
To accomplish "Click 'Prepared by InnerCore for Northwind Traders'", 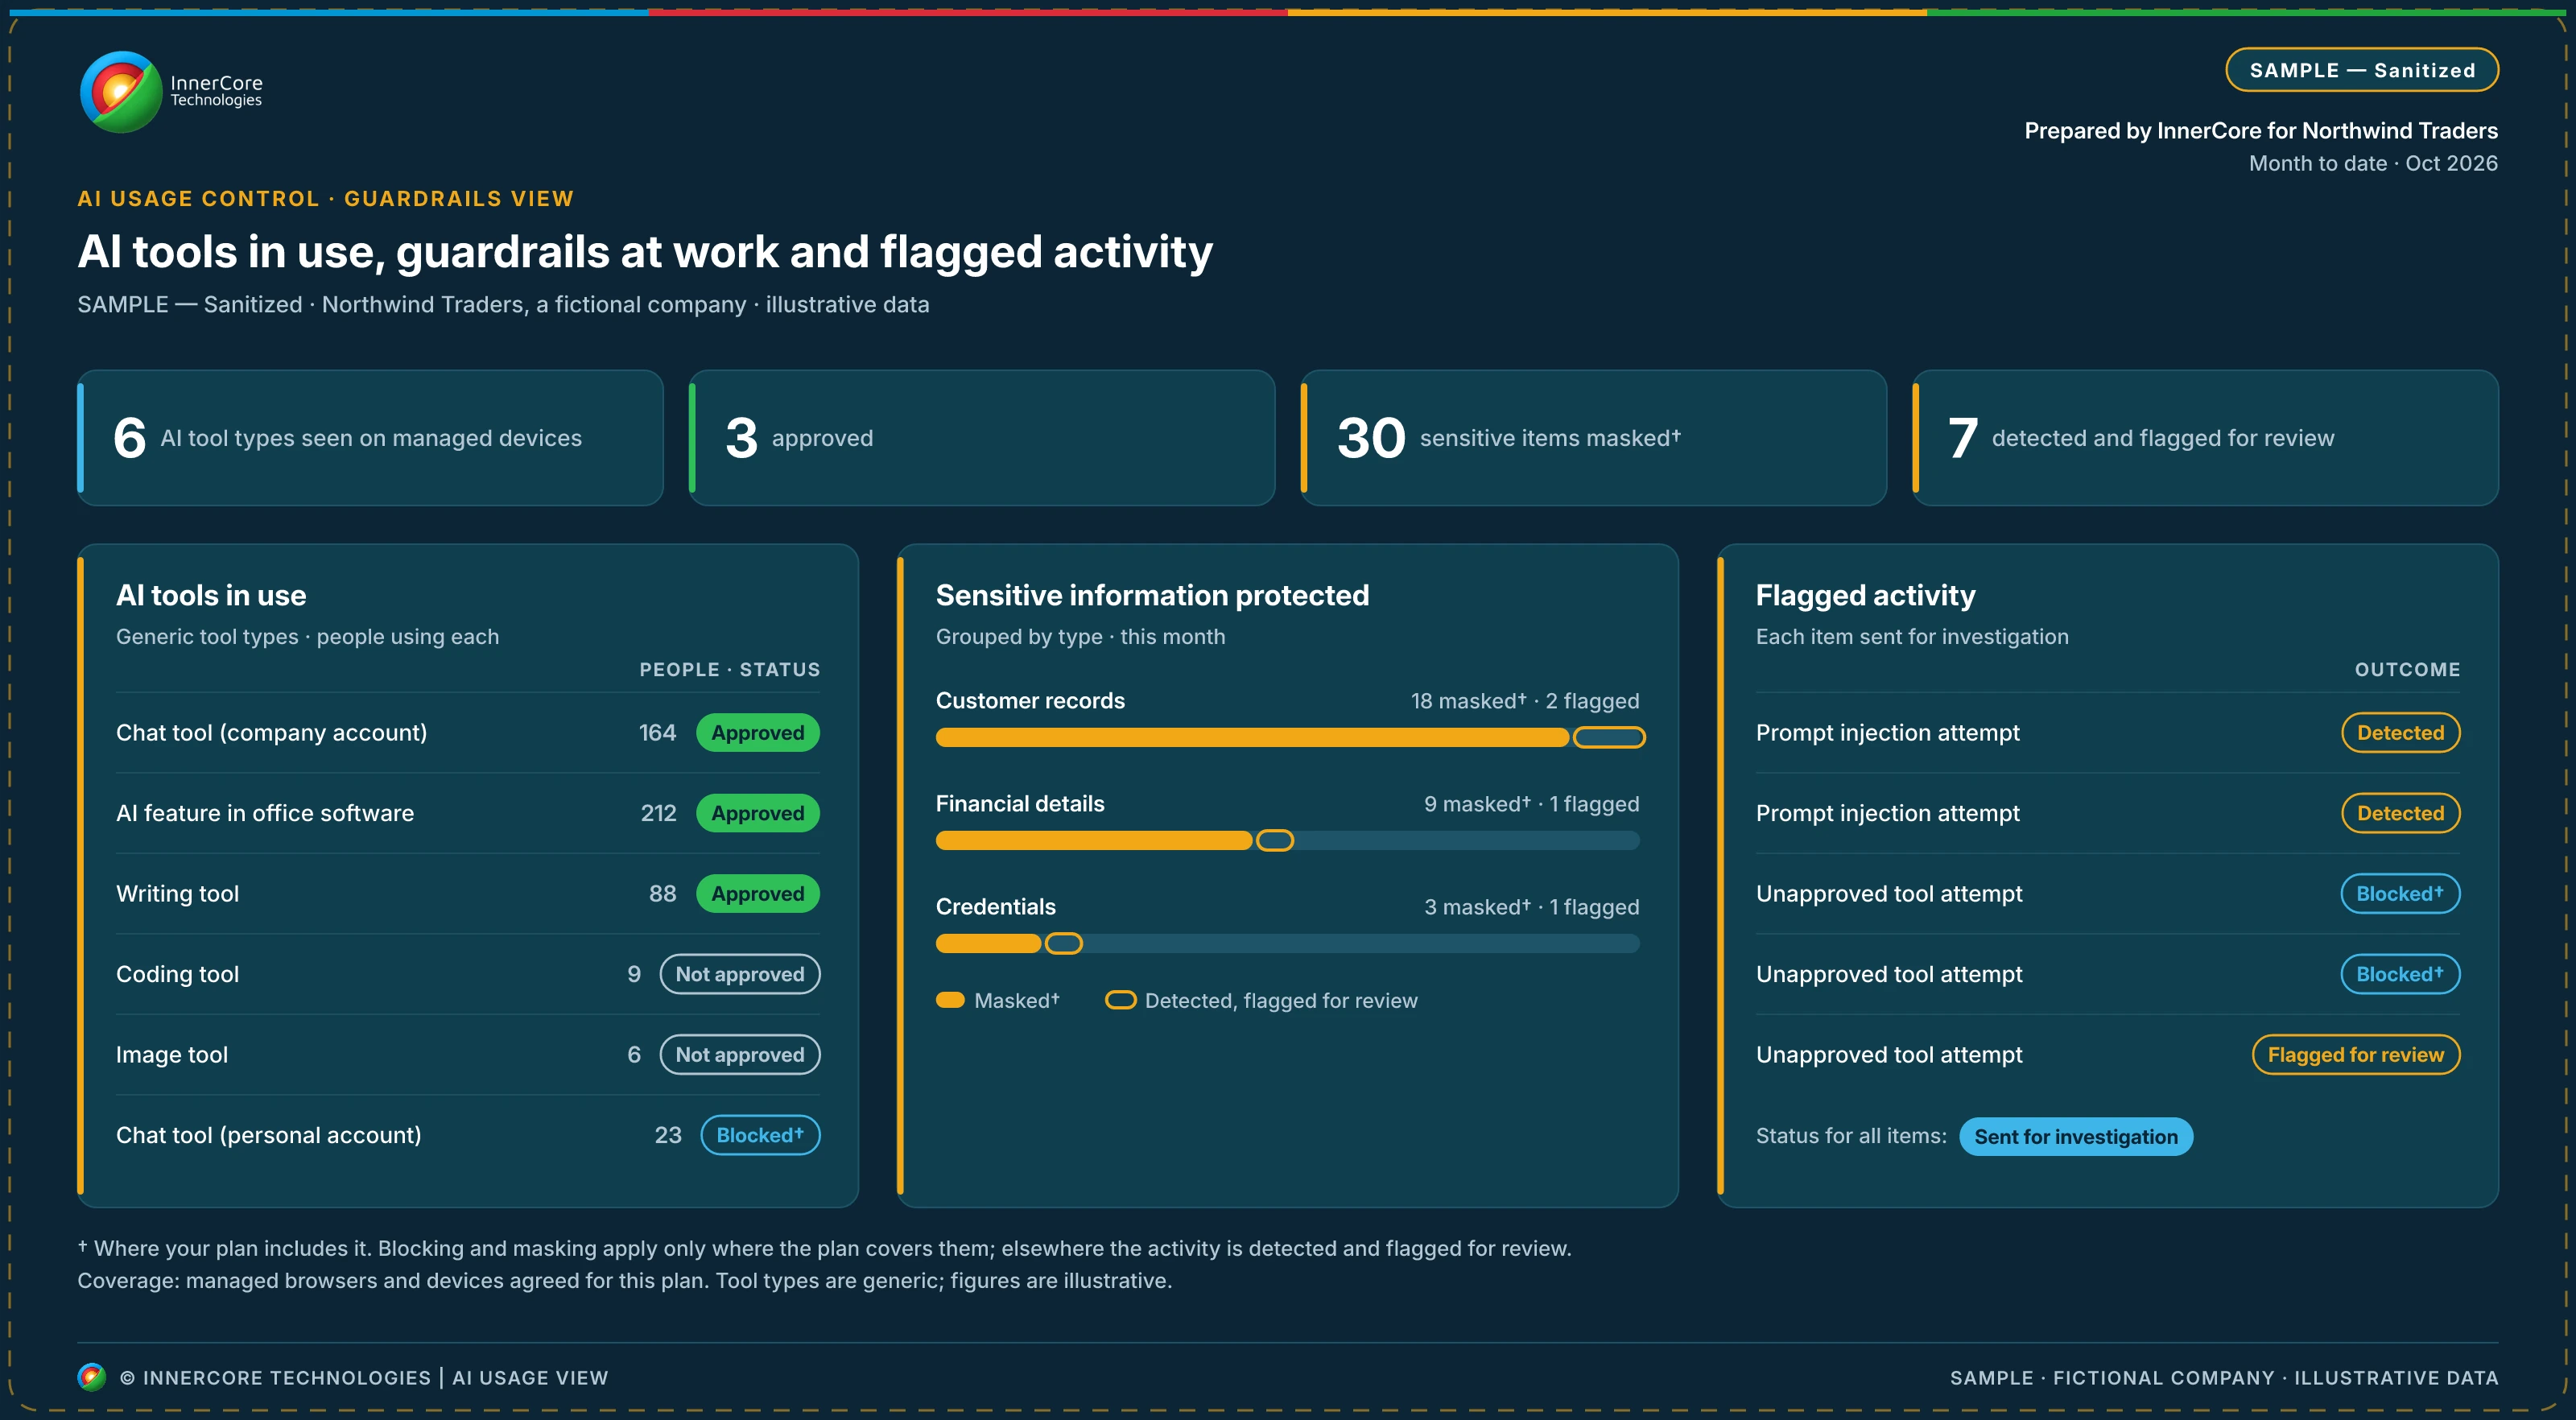I will coord(2261,131).
